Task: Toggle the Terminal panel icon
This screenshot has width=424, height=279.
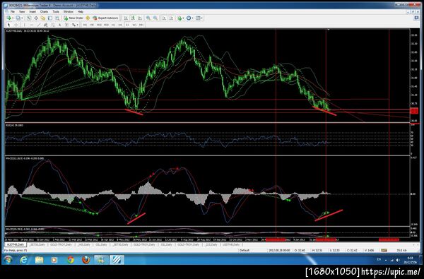Action: (50, 18)
